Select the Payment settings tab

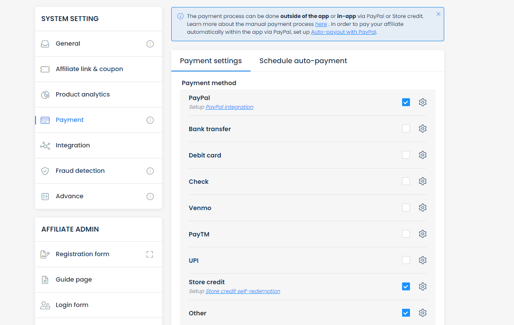click(x=211, y=61)
